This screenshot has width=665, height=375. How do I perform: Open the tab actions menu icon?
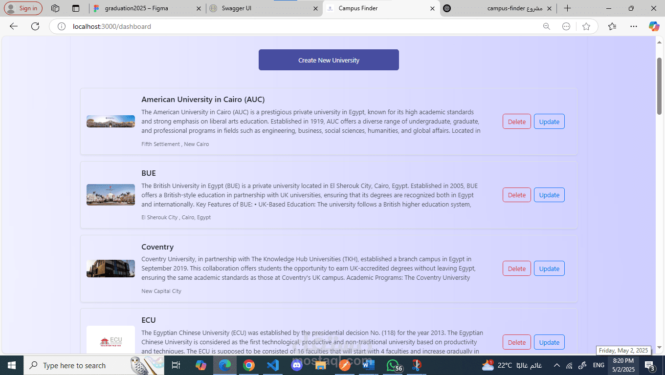(x=75, y=8)
